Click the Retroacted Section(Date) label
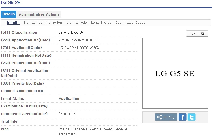This screenshot has height=138, width=212. point(24,114)
